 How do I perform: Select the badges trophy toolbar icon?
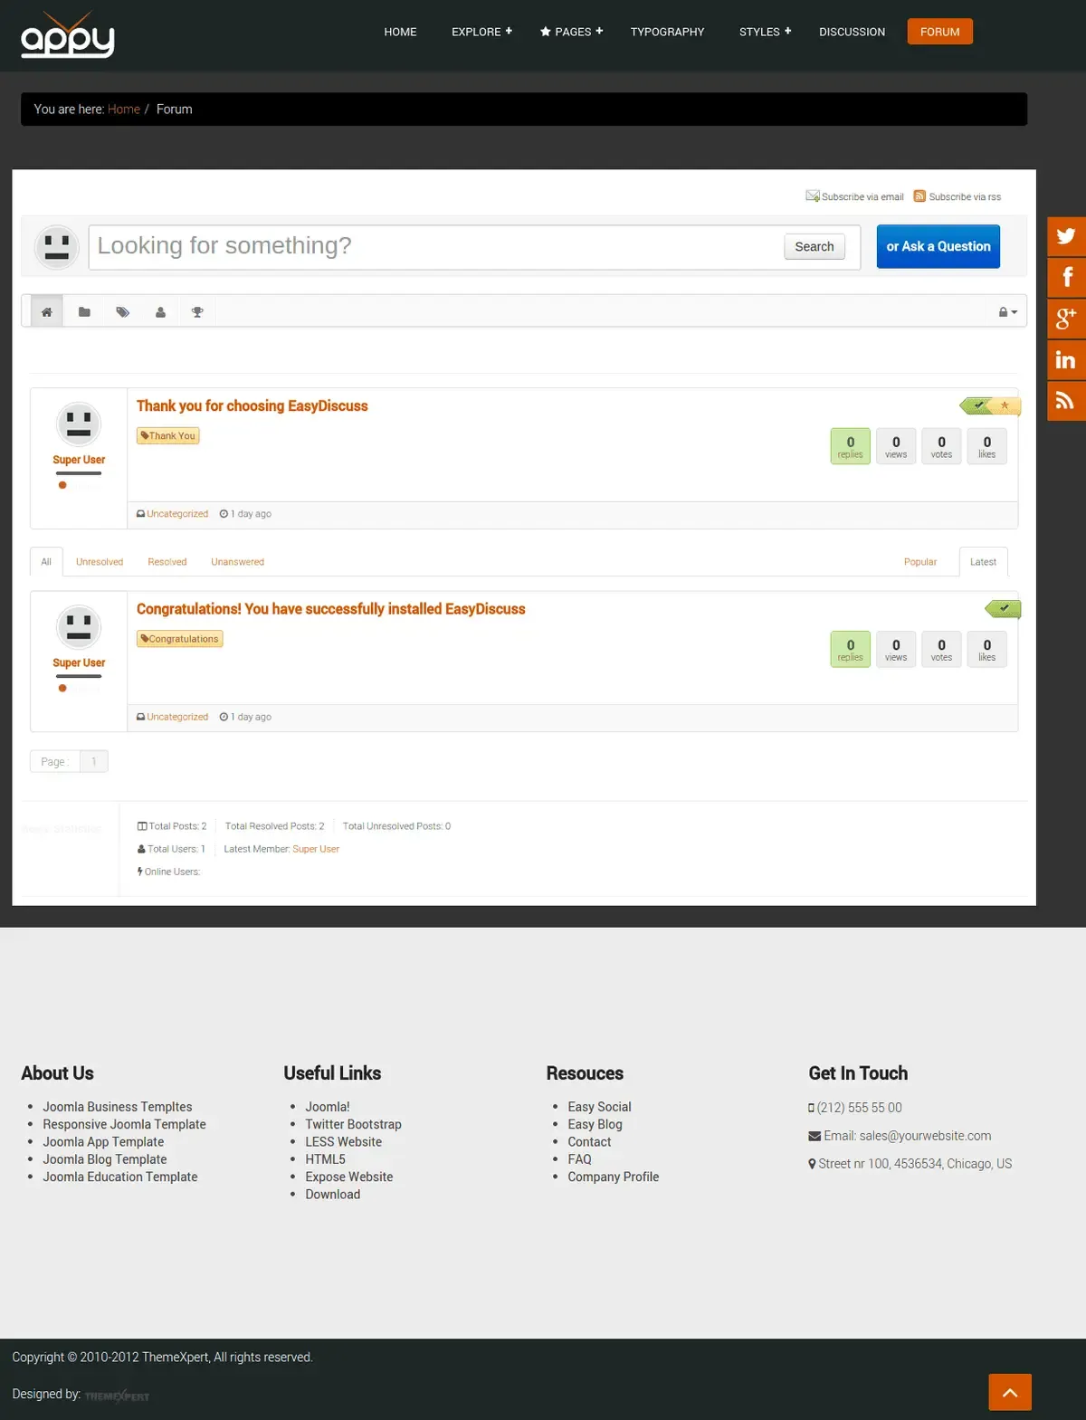pyautogui.click(x=197, y=311)
